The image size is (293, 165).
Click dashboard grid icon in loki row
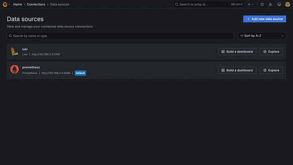tap(223, 52)
